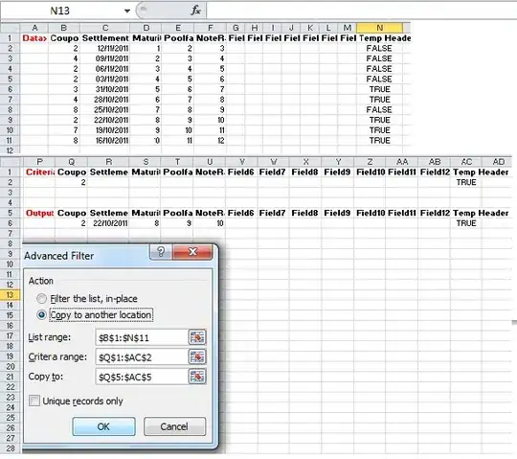The image size is (517, 459).
Task: Click FALSE value in top pane row 2
Action: (x=379, y=48)
